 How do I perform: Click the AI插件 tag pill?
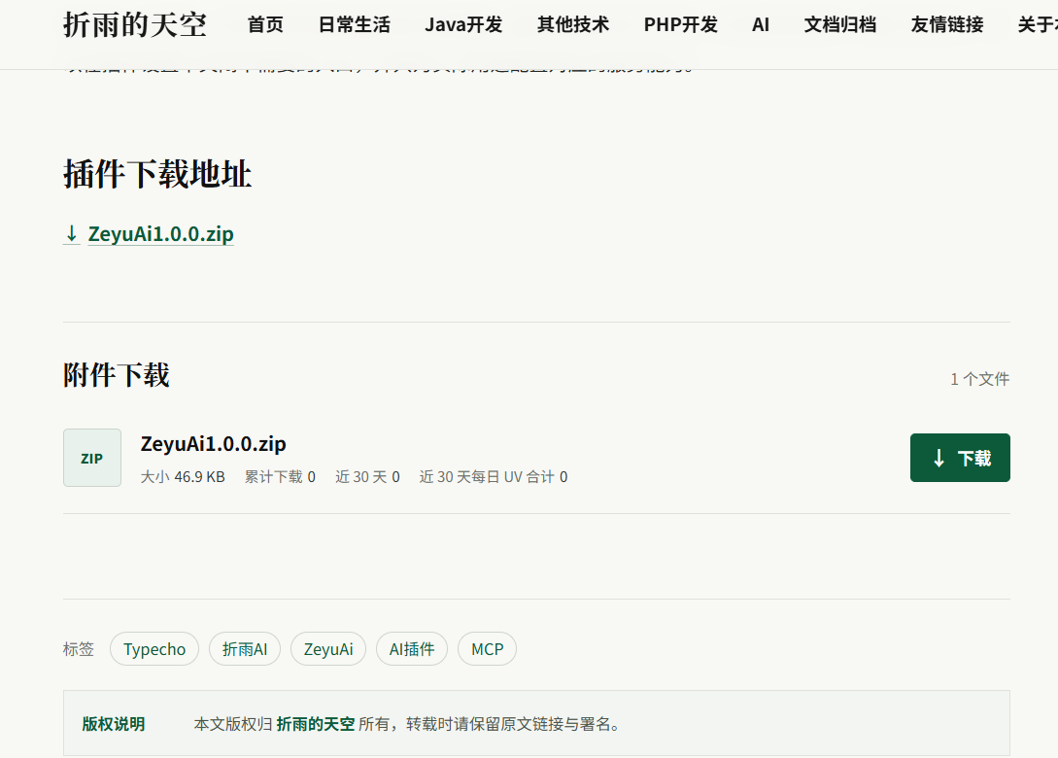(x=412, y=648)
